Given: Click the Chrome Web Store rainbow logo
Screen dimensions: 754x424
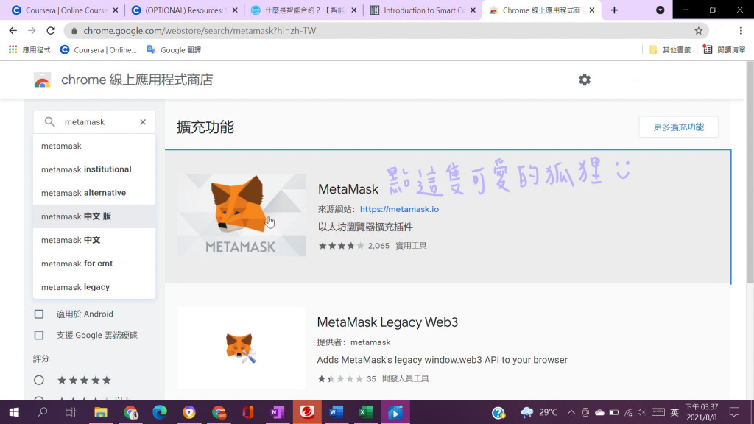Looking at the screenshot, I should click(42, 80).
